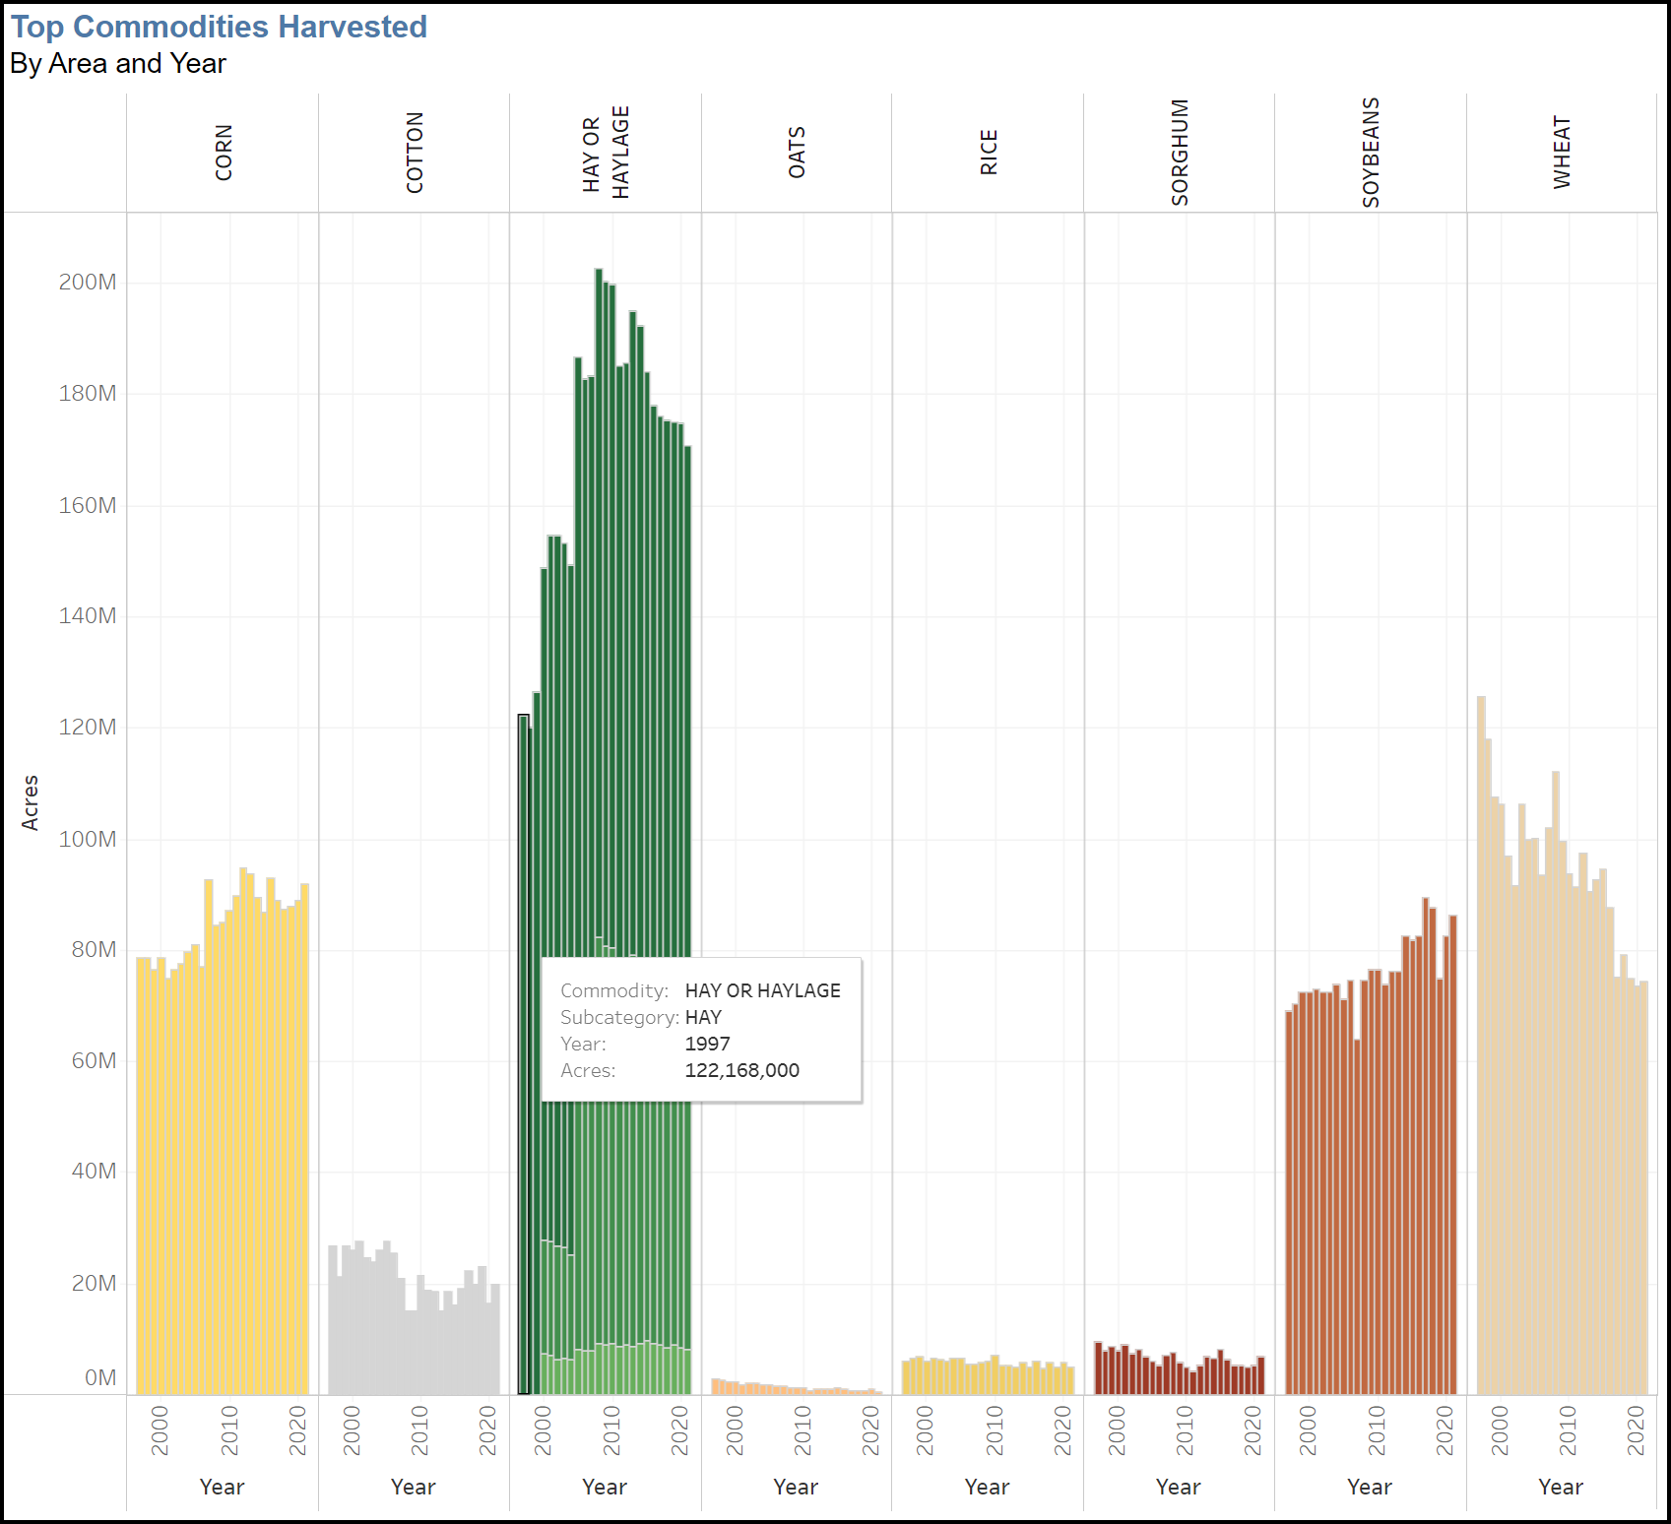Screen dimensions: 1671x1524
Task: Click the Year axis title under CORN
Action: [x=222, y=1487]
